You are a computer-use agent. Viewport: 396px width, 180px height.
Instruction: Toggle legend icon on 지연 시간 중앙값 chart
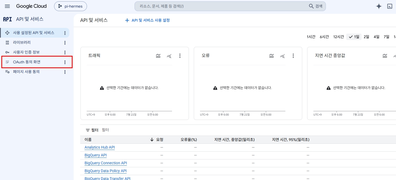(385, 56)
